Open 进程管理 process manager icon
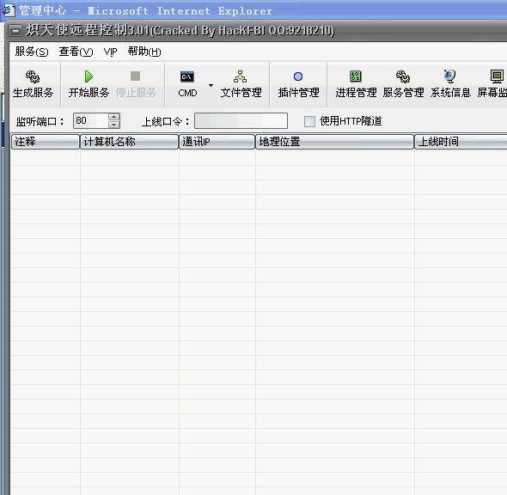507x495 pixels. pyautogui.click(x=356, y=76)
